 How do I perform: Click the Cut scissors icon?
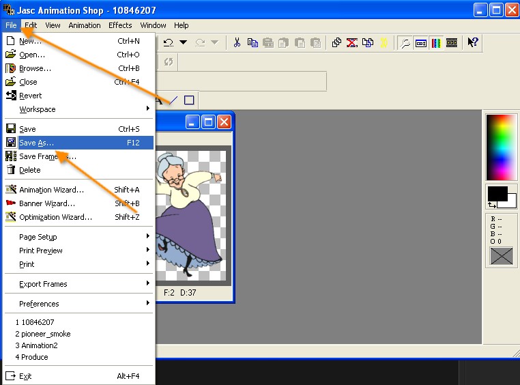[237, 42]
